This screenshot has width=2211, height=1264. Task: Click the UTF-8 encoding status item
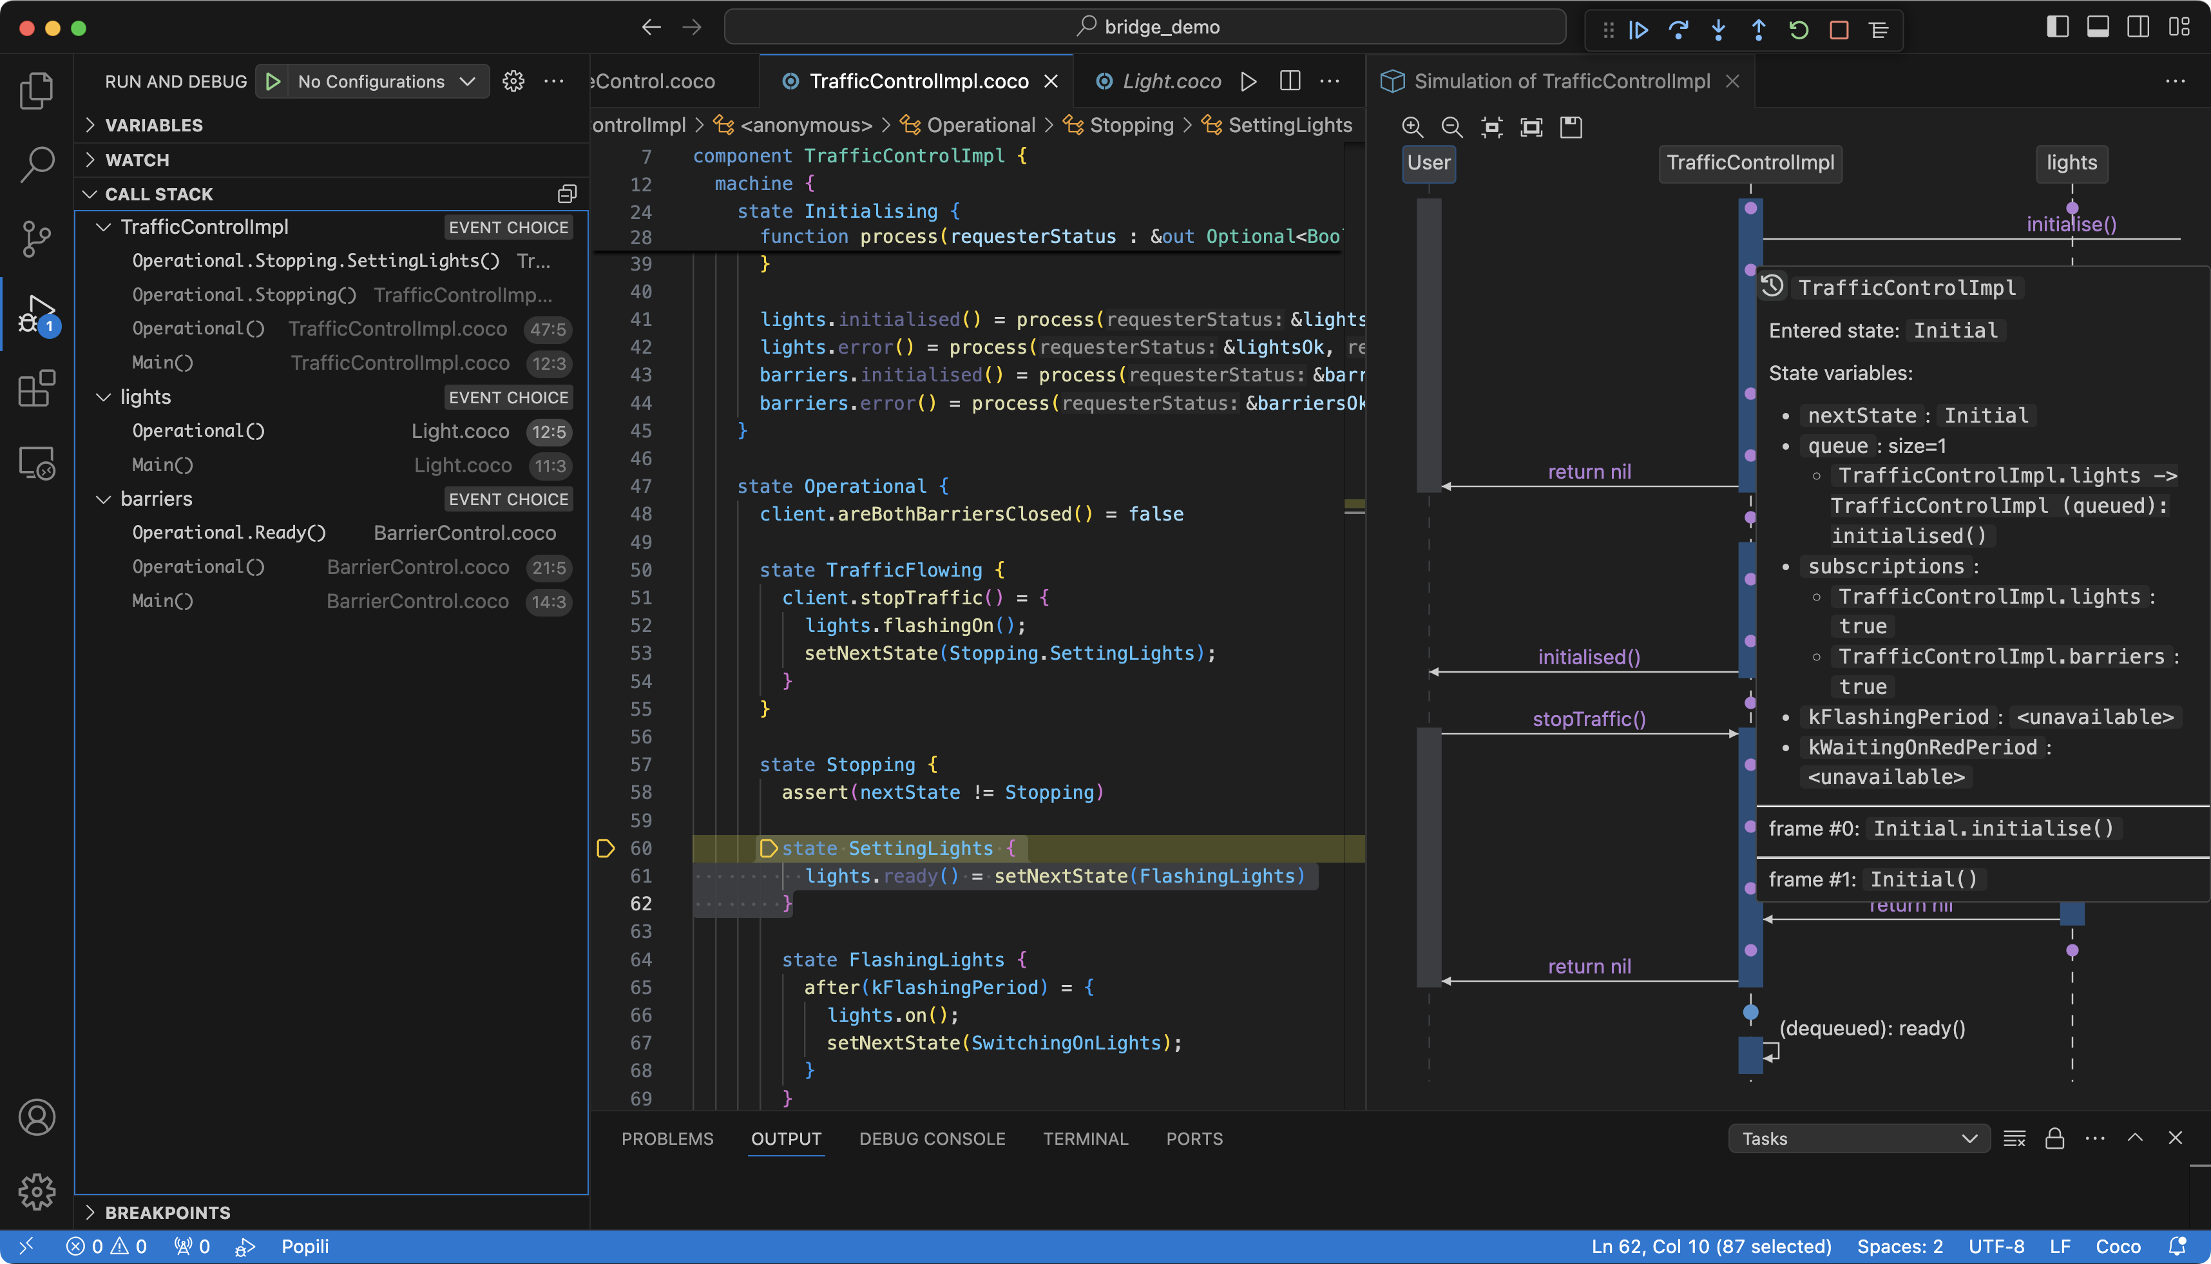pos(1996,1247)
